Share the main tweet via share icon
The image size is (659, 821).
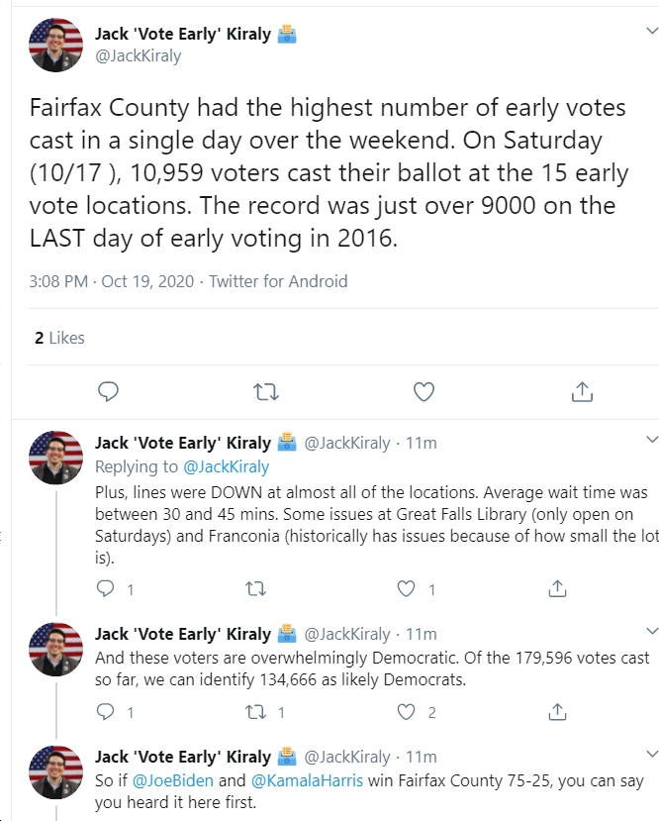(x=582, y=391)
